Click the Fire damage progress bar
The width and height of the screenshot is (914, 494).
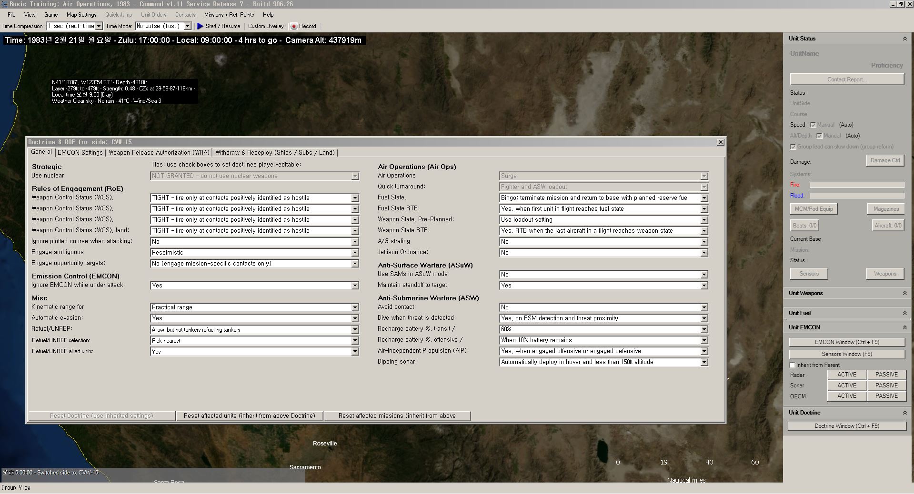pyautogui.click(x=857, y=185)
